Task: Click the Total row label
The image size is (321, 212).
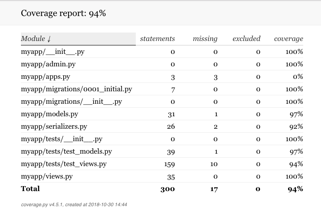Action: [x=30, y=189]
